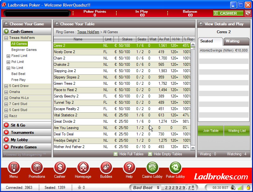Open the Promotions gift icon
The width and height of the screenshot is (253, 192).
(x=37, y=168)
